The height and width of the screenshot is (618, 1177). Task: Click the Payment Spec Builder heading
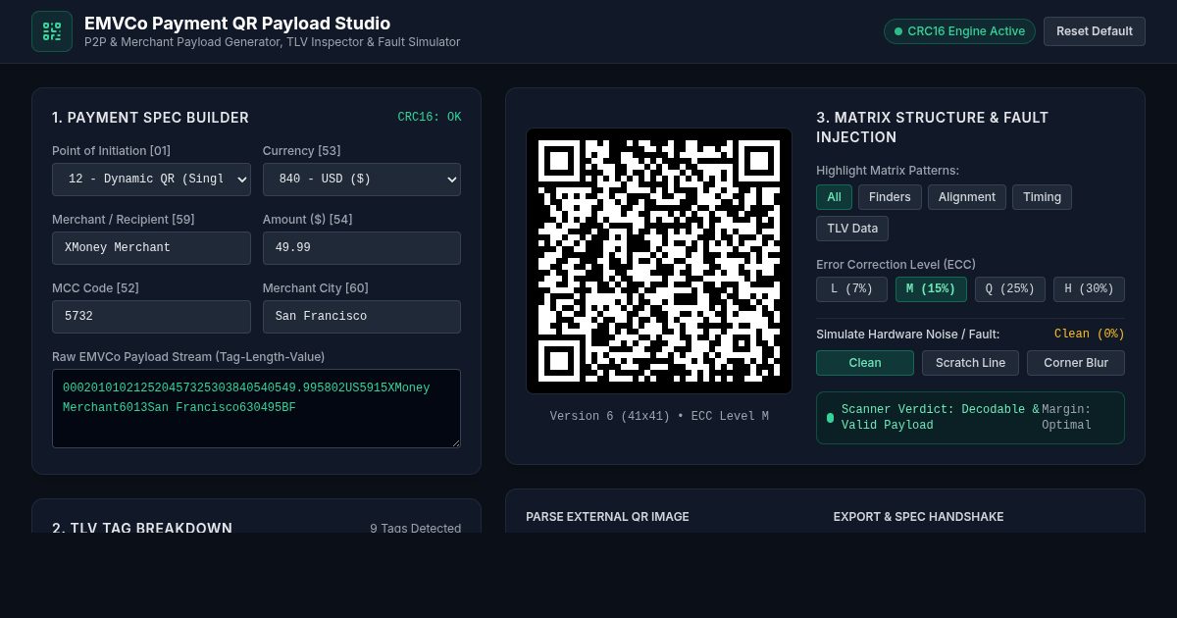(150, 118)
